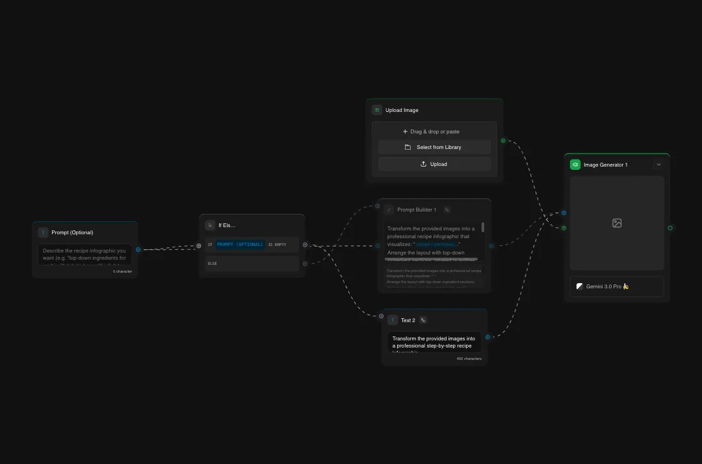The width and height of the screenshot is (702, 464).
Task: Click the upload arrow icon on the Upload button
Action: click(x=424, y=164)
